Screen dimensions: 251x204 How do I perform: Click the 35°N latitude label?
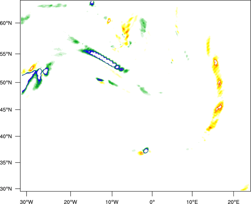[6, 163]
